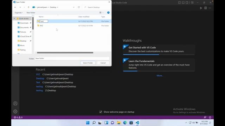
Task: Open Chat on the taskbar
Action: pyautogui.click(x=112, y=123)
